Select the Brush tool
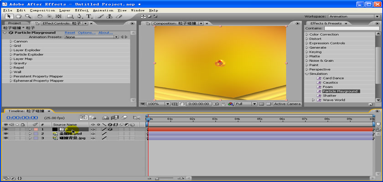Image resolution: width=383 pixels, height=182 pixels. (100, 16)
